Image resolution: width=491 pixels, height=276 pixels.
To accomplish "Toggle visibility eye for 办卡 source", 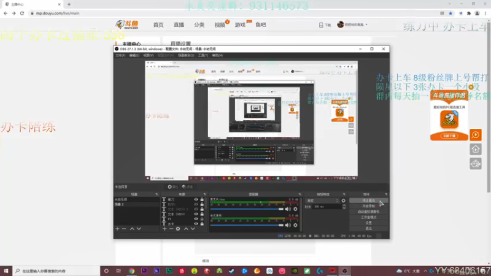I will [x=196, y=224].
